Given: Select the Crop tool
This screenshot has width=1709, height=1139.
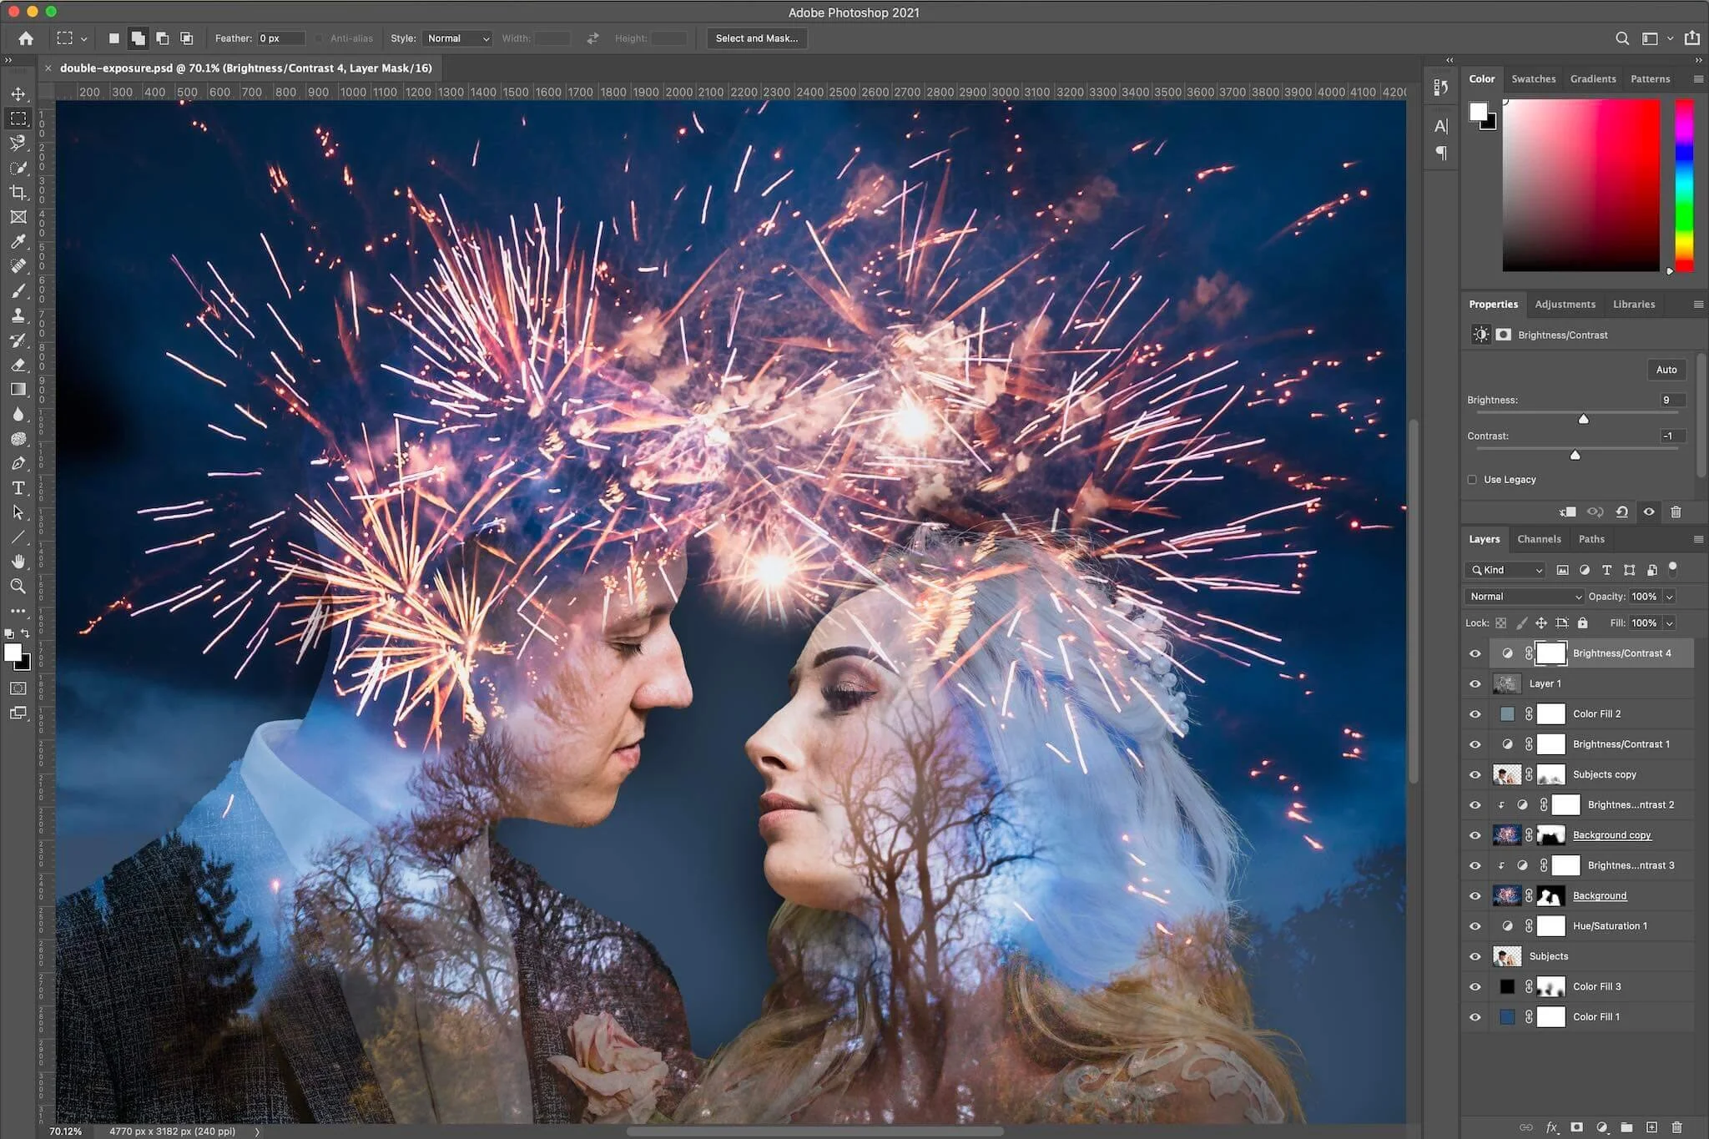Looking at the screenshot, I should tap(18, 193).
